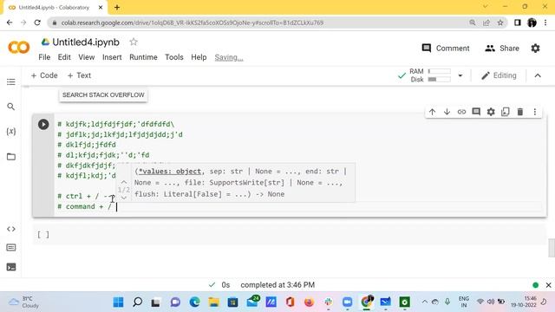The height and width of the screenshot is (312, 555).
Task: Go back in browser history
Action: coord(10,23)
